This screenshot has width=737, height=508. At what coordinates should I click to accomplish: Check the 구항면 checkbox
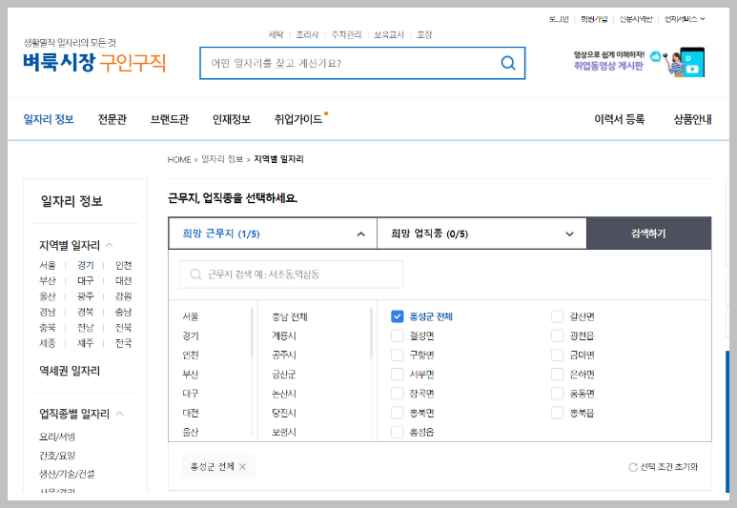tap(398, 355)
